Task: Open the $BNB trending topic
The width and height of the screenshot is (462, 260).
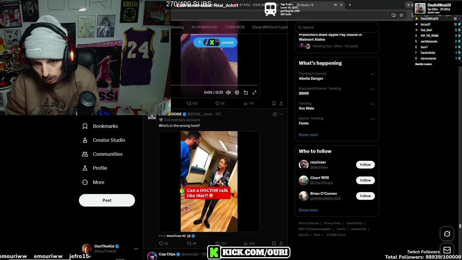Action: click(x=304, y=93)
